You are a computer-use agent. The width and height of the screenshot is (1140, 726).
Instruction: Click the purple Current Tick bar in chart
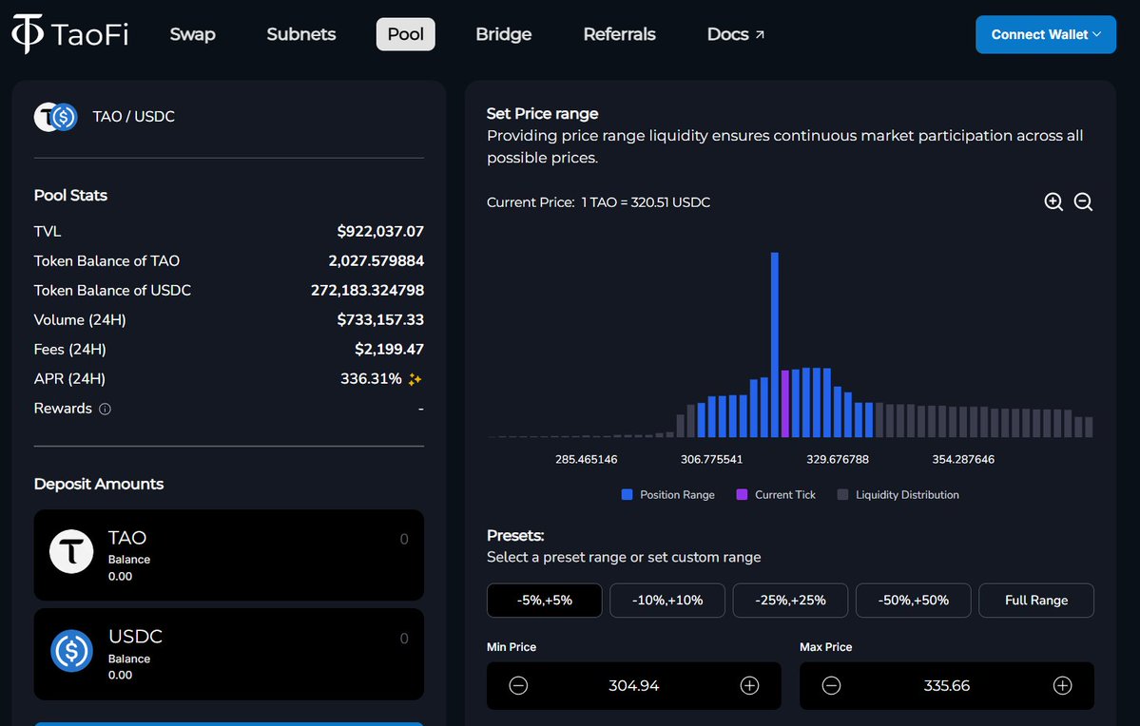click(x=785, y=403)
